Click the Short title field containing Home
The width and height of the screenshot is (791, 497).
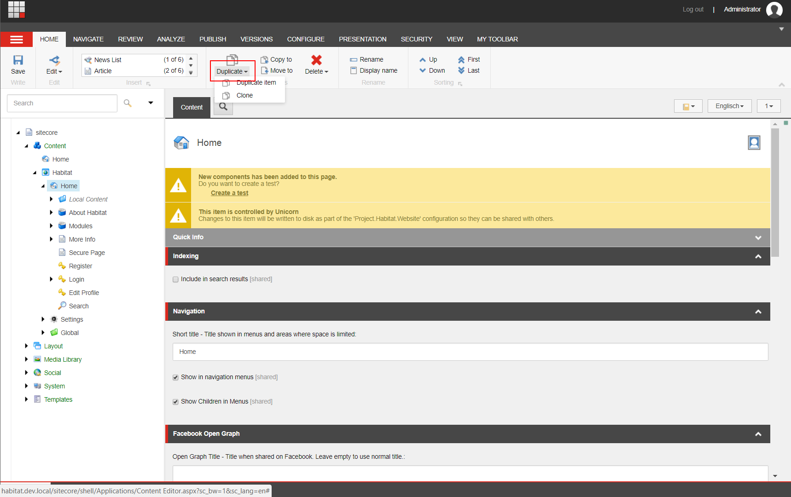click(470, 352)
